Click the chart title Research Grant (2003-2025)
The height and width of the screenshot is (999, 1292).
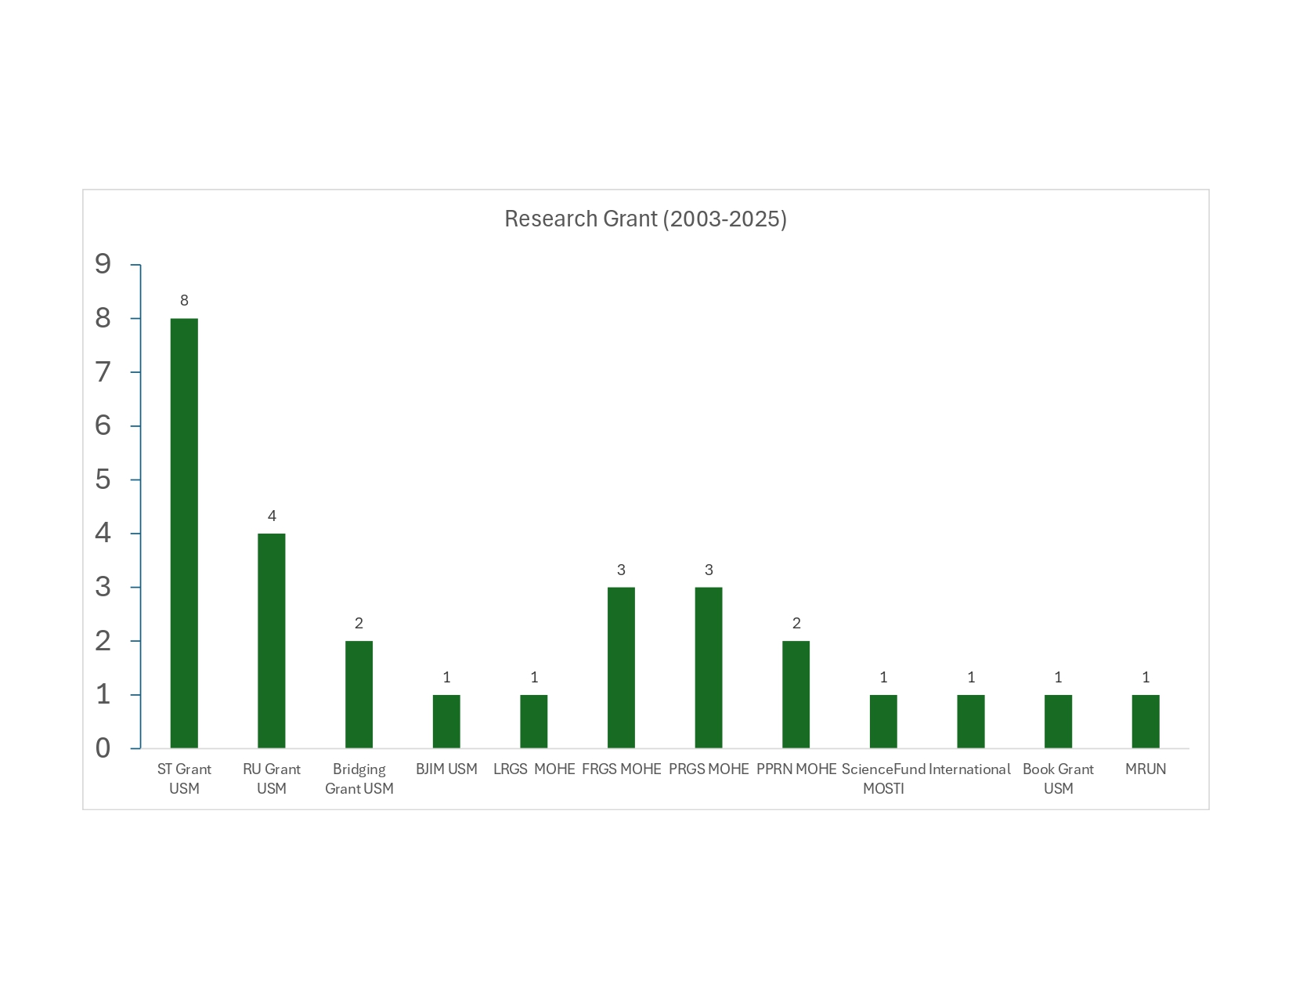coord(645,219)
